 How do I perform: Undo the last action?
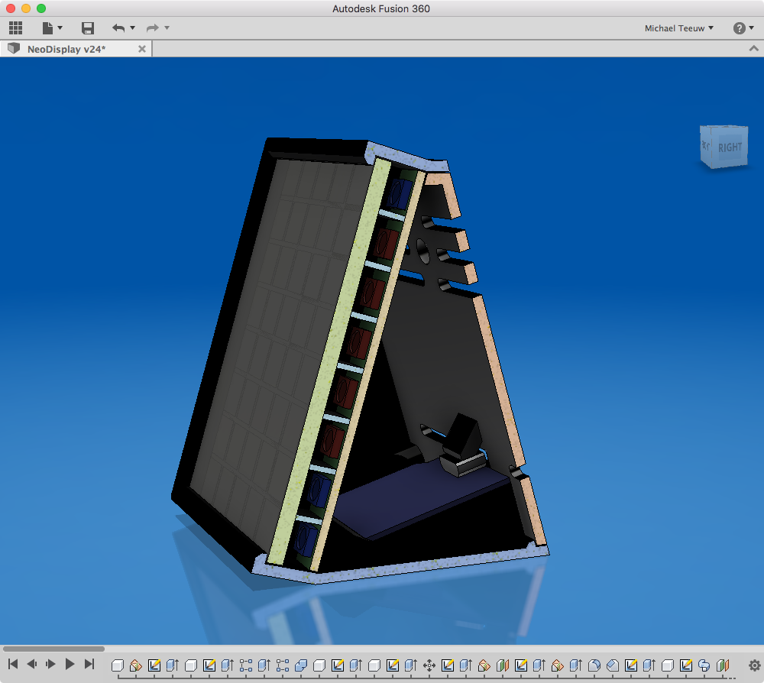point(118,28)
